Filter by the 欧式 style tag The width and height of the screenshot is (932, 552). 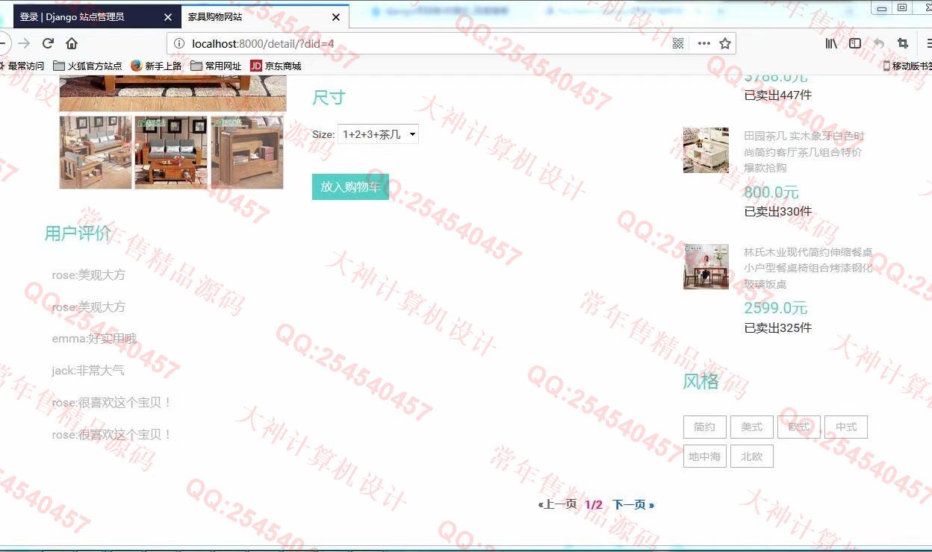tap(799, 427)
